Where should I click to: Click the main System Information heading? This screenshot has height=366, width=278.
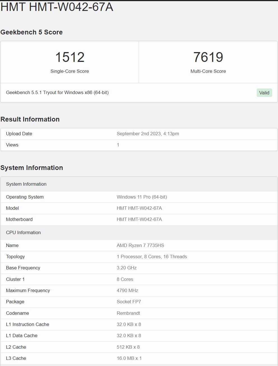point(32,168)
